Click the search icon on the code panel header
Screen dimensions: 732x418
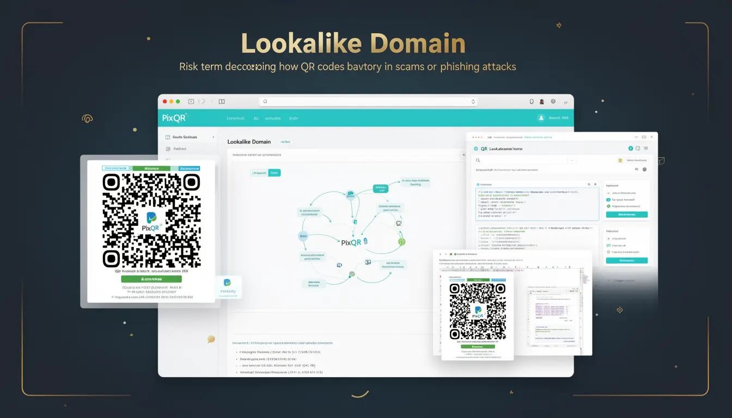(x=589, y=185)
